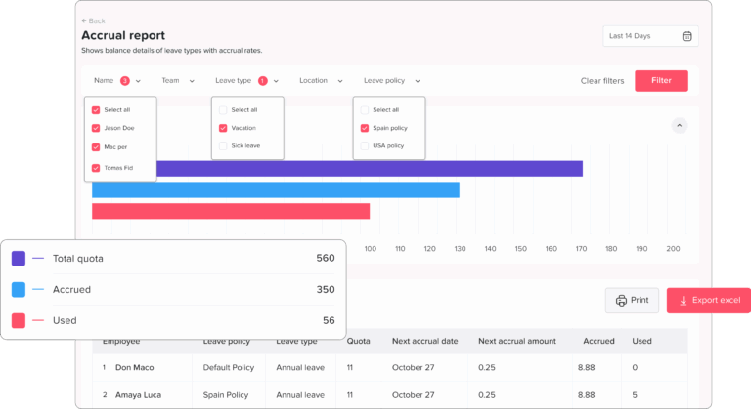Select the Amaya Luca employee row

[x=390, y=395]
